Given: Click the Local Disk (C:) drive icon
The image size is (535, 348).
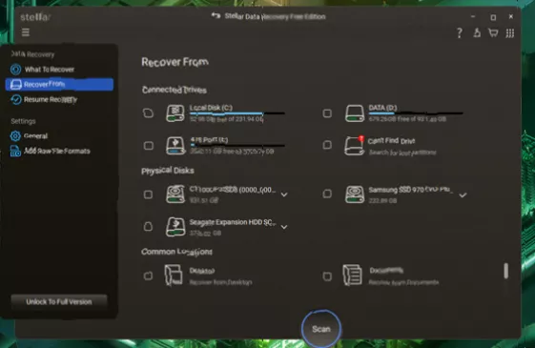Looking at the screenshot, I should click(x=175, y=113).
